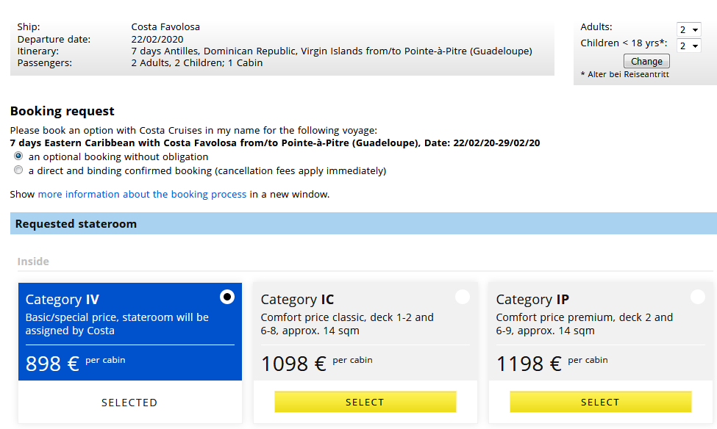This screenshot has height=429, width=717.
Task: Click the 1198 € price in Category IP
Action: click(529, 364)
